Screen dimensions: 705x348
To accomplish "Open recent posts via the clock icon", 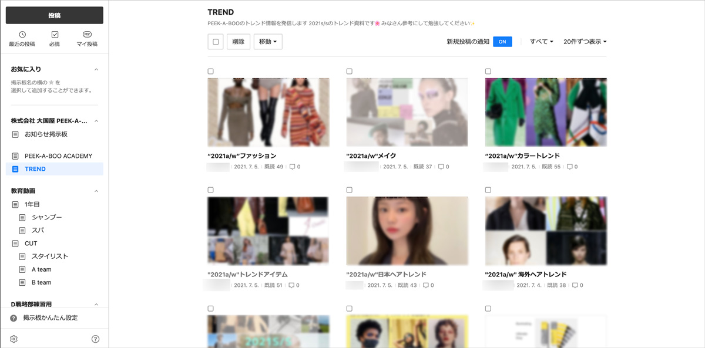I will [22, 35].
